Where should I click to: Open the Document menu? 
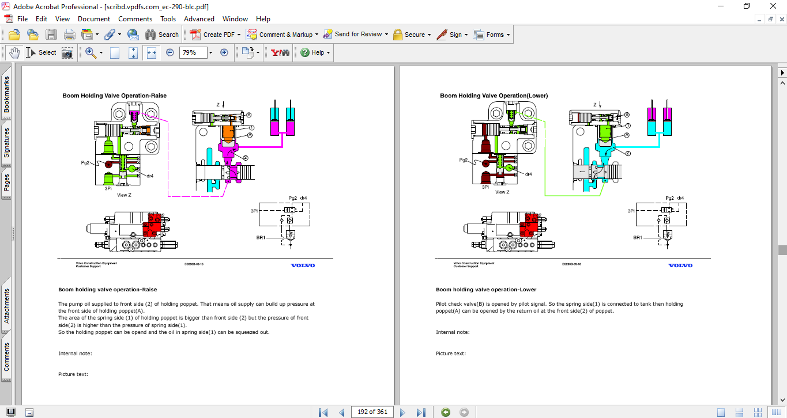point(94,19)
